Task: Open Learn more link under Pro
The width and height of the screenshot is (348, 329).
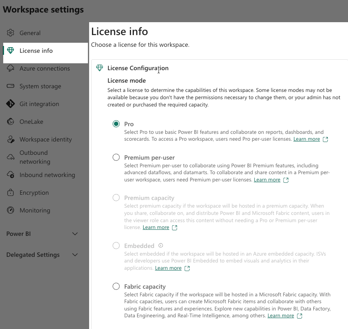Action: coord(306,139)
